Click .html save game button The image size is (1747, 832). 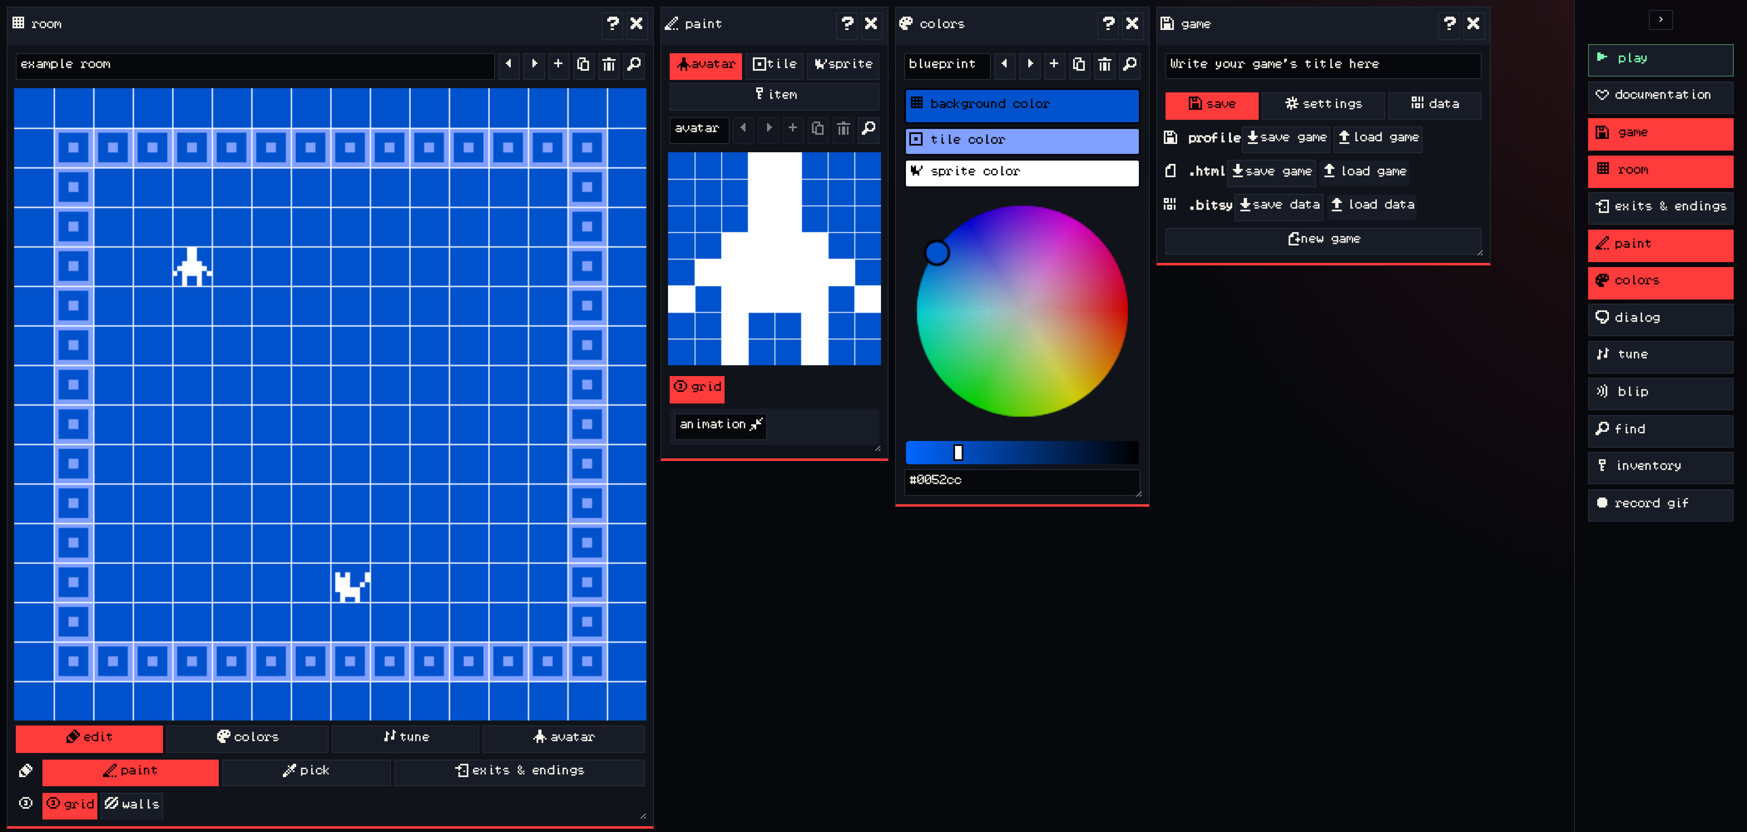pyautogui.click(x=1272, y=172)
